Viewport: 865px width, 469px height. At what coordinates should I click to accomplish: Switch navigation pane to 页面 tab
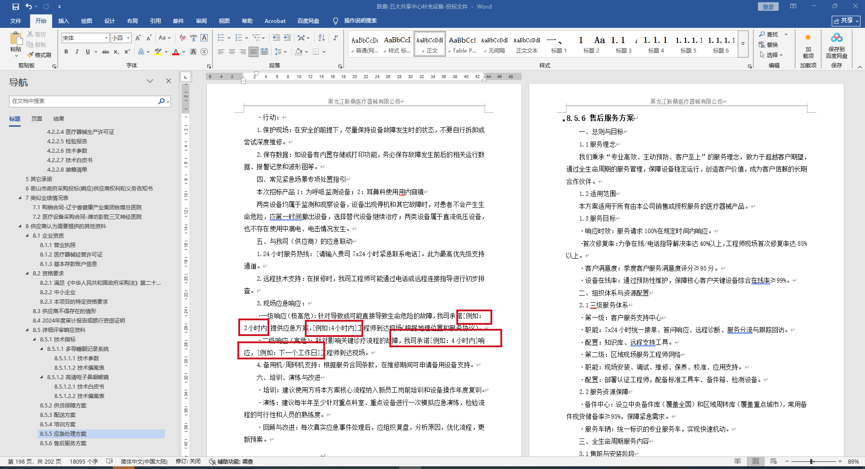tap(37, 119)
